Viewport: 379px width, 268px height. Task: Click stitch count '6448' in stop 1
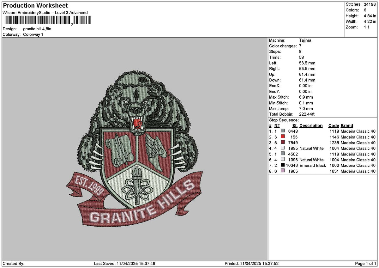[293, 131]
